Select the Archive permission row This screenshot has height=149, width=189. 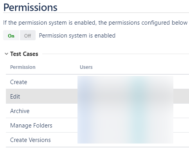point(97,111)
